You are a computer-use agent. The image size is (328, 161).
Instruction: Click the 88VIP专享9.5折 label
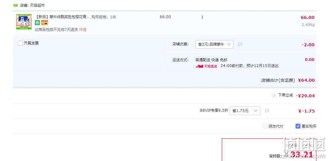pos(214,110)
